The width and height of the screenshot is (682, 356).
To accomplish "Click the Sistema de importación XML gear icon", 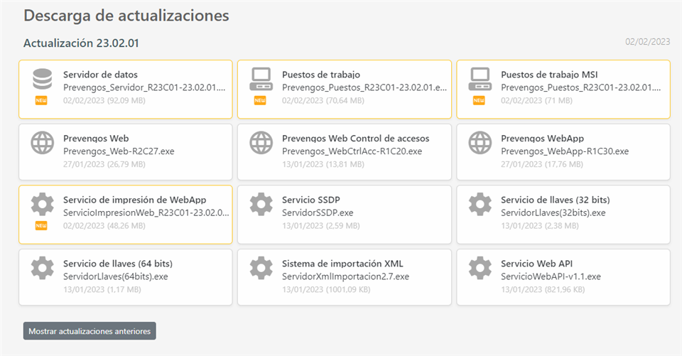I will 261,268.
